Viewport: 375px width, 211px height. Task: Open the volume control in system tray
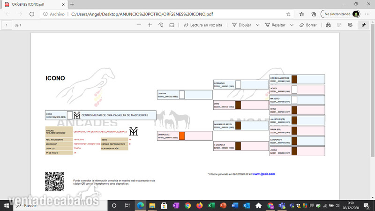(337, 205)
